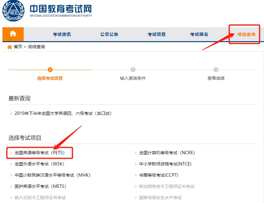
Task: Click the small house icon in breadcrumb
Action: click(x=9, y=47)
